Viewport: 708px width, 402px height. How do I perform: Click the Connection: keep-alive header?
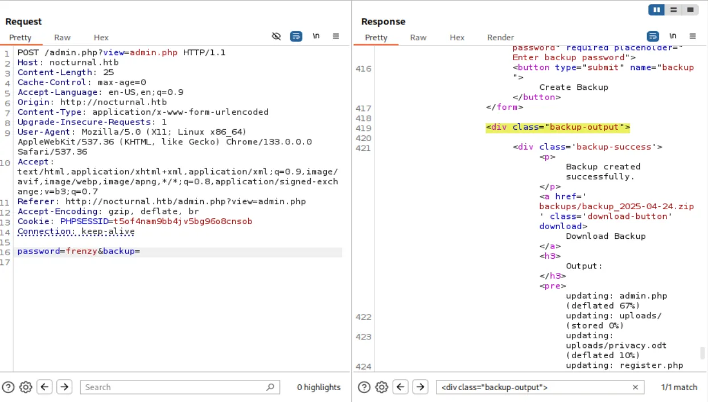[76, 231]
